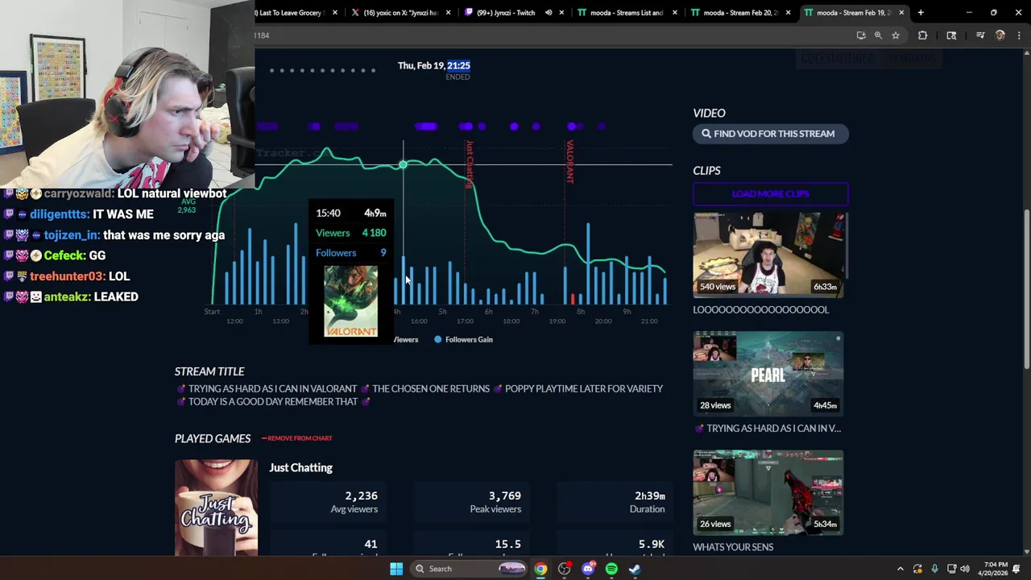Open OBS Studio from the taskbar

565,569
